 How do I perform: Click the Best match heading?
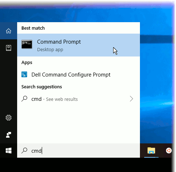pyautogui.click(x=33, y=28)
